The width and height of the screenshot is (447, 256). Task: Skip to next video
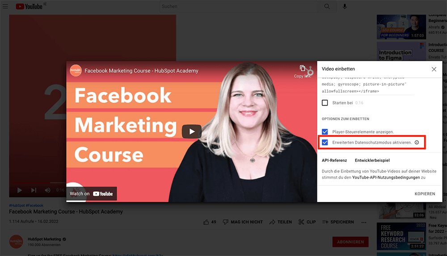[x=34, y=190]
